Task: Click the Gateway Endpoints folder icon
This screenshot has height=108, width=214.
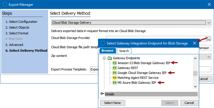Action: click(110, 58)
